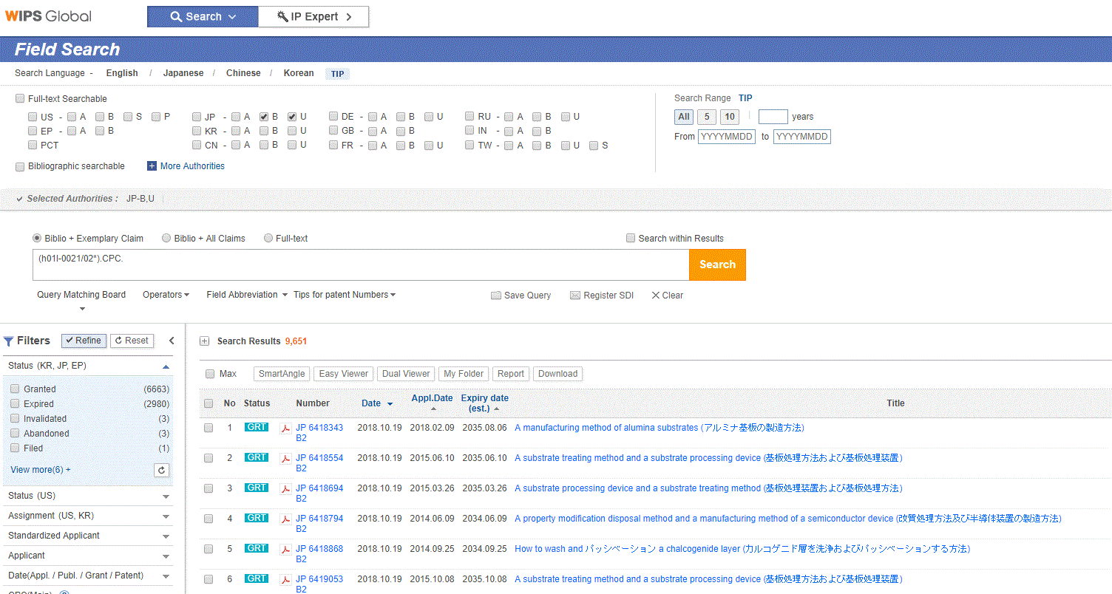This screenshot has width=1112, height=594.
Task: Click the refresh icon in Status filter
Action: [x=162, y=470]
